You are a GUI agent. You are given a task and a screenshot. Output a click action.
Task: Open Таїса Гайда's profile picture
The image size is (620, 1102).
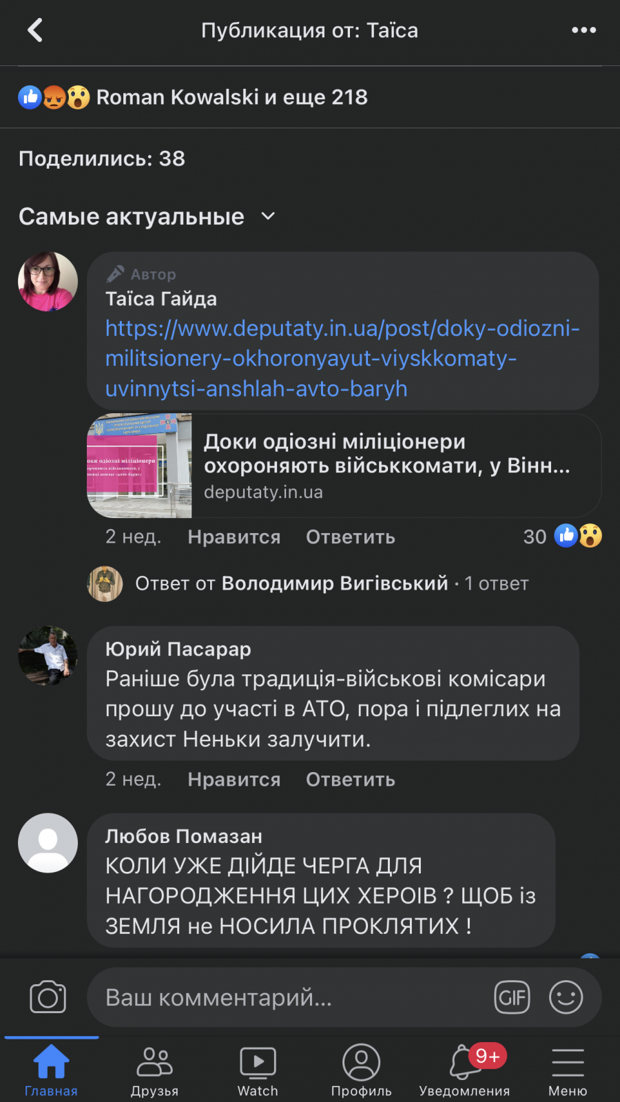[48, 281]
